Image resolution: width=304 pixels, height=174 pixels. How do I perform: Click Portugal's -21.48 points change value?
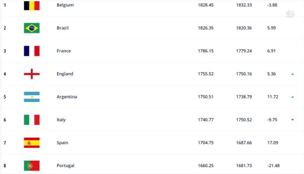click(x=273, y=166)
